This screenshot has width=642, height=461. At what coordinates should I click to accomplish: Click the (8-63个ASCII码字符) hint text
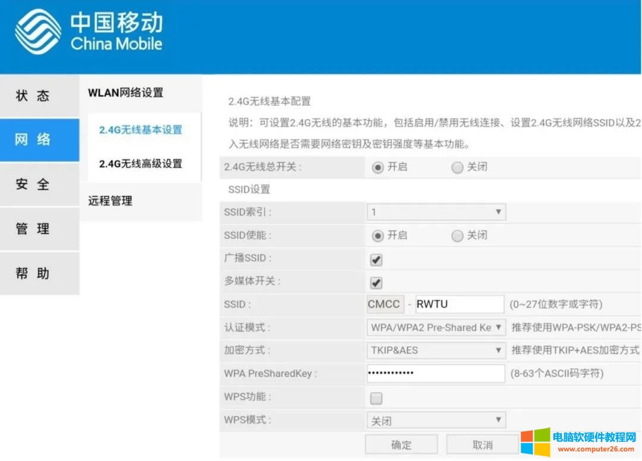tap(557, 374)
